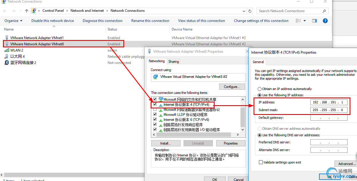Screen dimensions: 357x181
Task: Uncheck 链路层拓扑发现响应程序 checkbox
Action: (155, 125)
